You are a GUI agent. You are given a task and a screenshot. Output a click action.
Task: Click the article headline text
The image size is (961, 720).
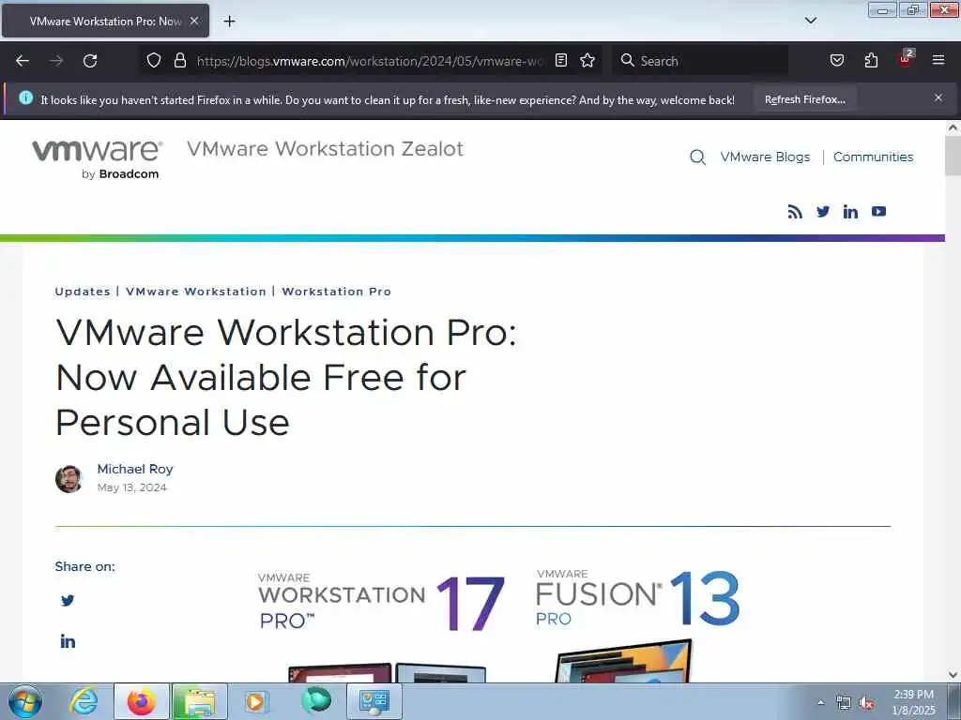tap(285, 377)
